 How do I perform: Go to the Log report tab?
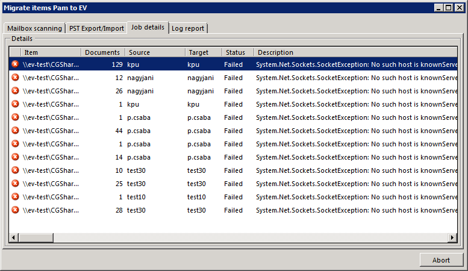coord(188,28)
